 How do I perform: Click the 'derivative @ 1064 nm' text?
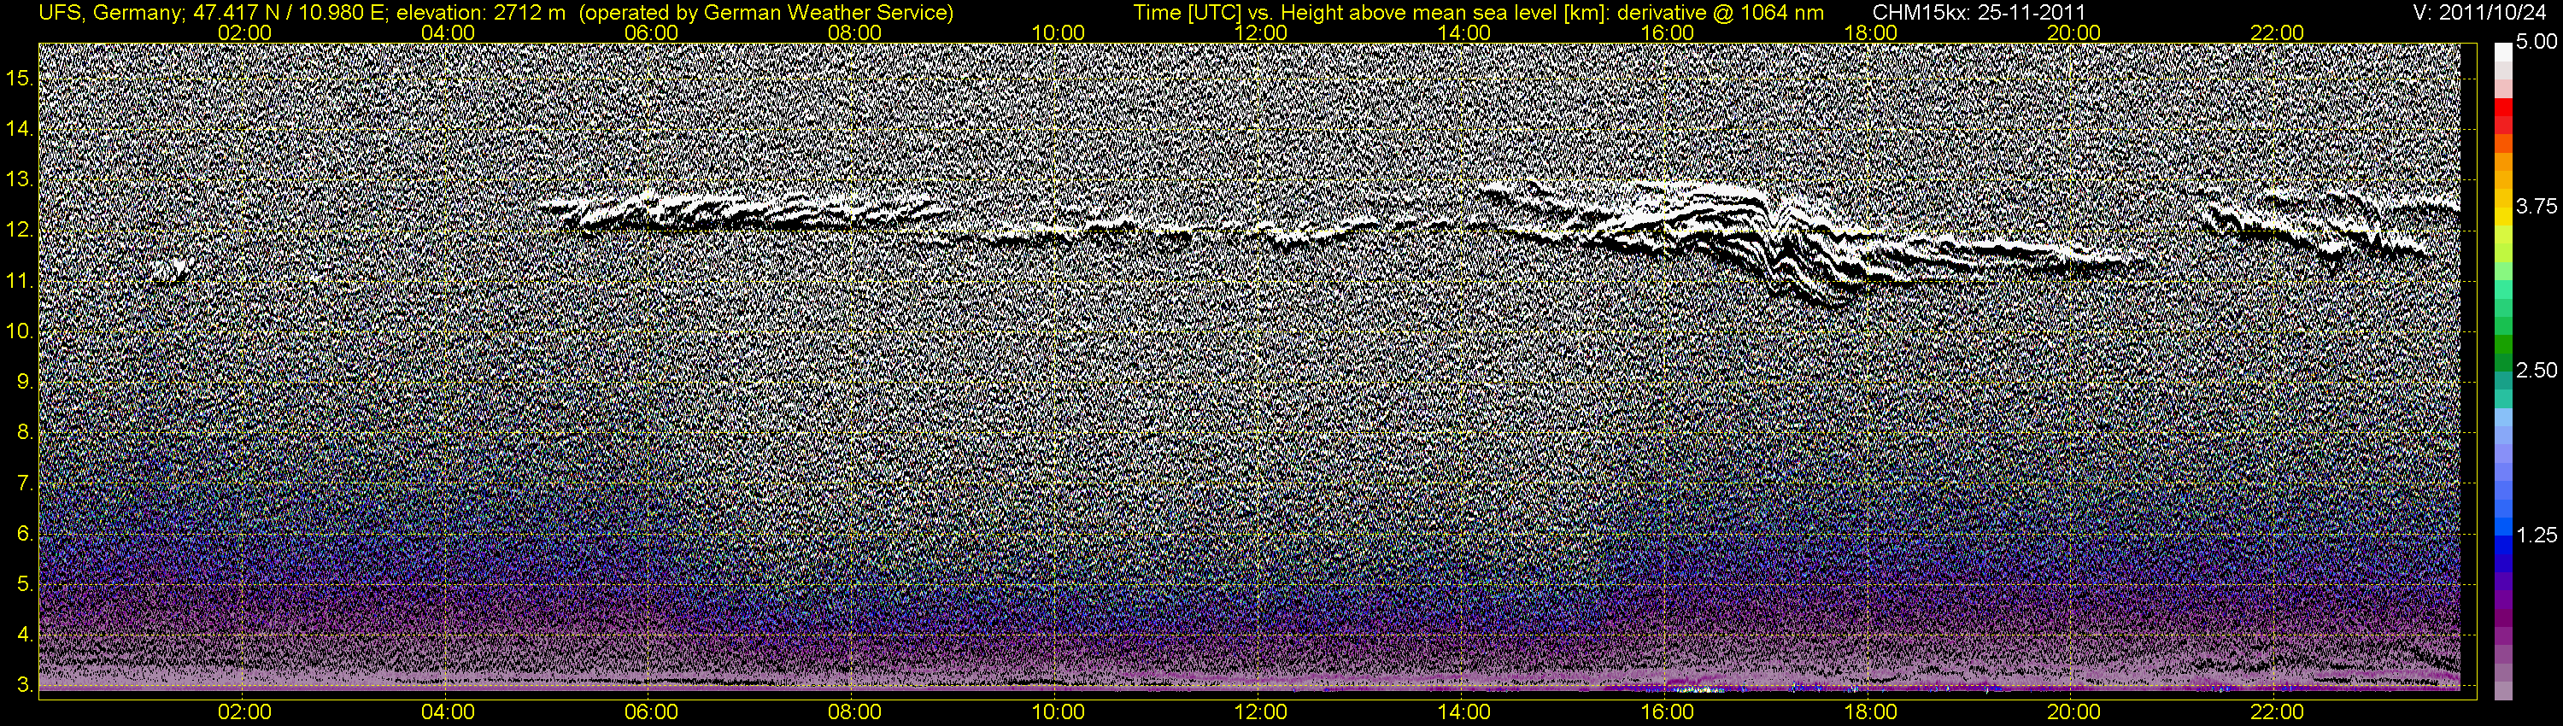1721,13
